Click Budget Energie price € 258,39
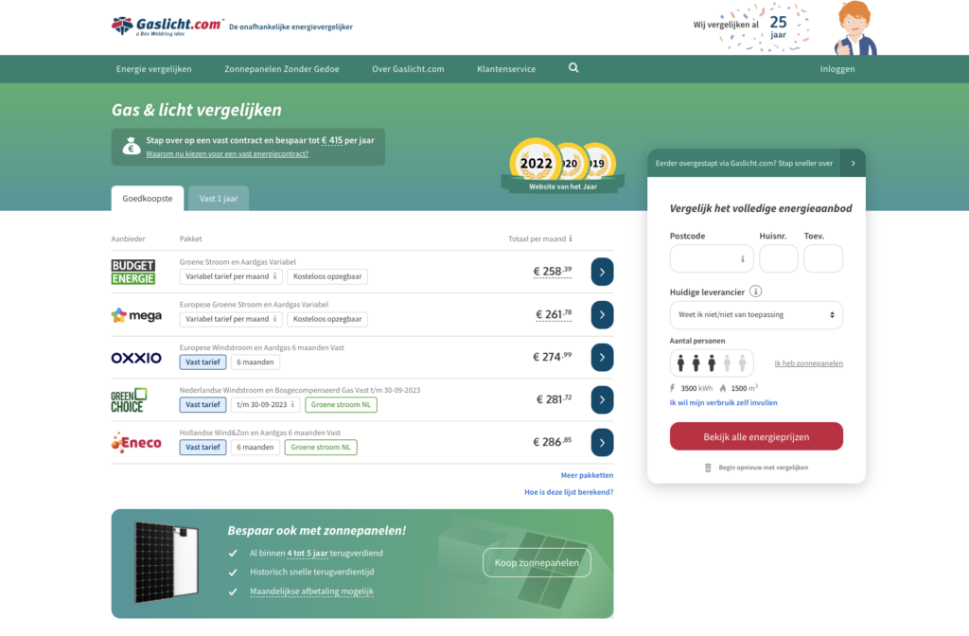 coord(553,272)
